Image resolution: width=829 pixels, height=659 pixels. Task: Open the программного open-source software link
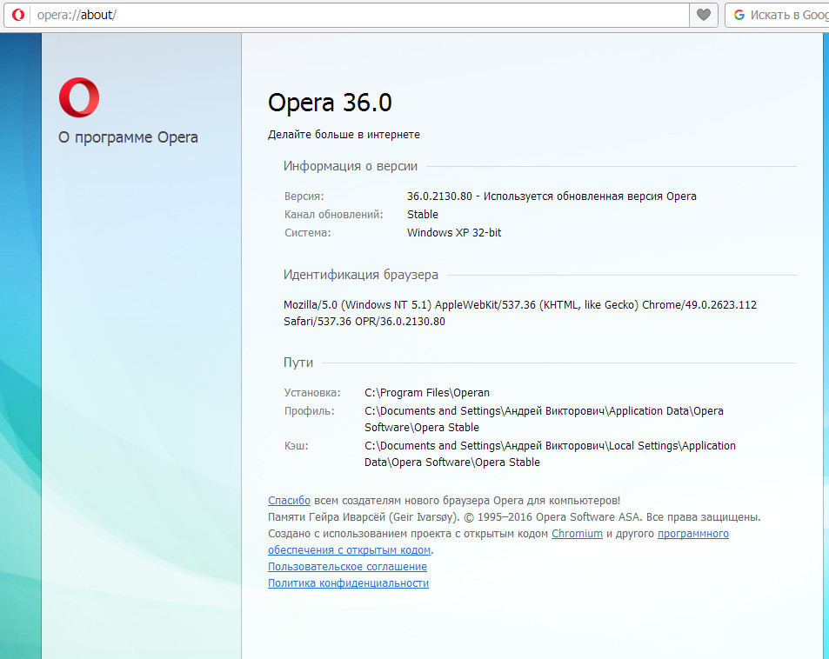[x=693, y=534]
